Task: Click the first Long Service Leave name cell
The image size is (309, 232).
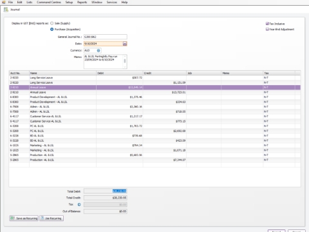Action: (x=62, y=78)
